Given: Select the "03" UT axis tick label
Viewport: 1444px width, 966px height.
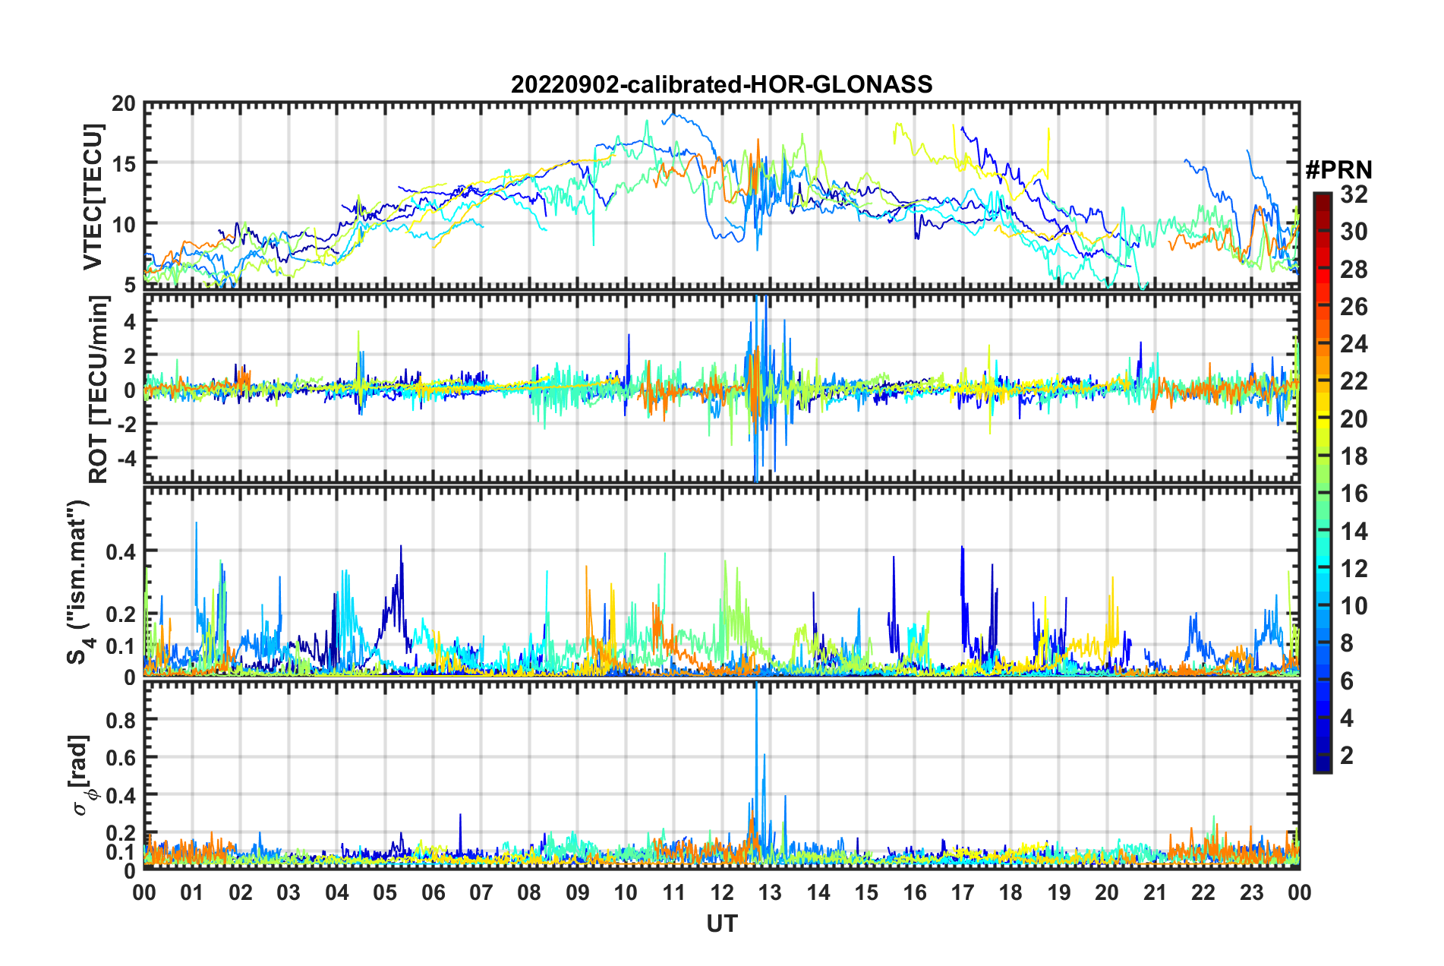Looking at the screenshot, I should click(288, 892).
